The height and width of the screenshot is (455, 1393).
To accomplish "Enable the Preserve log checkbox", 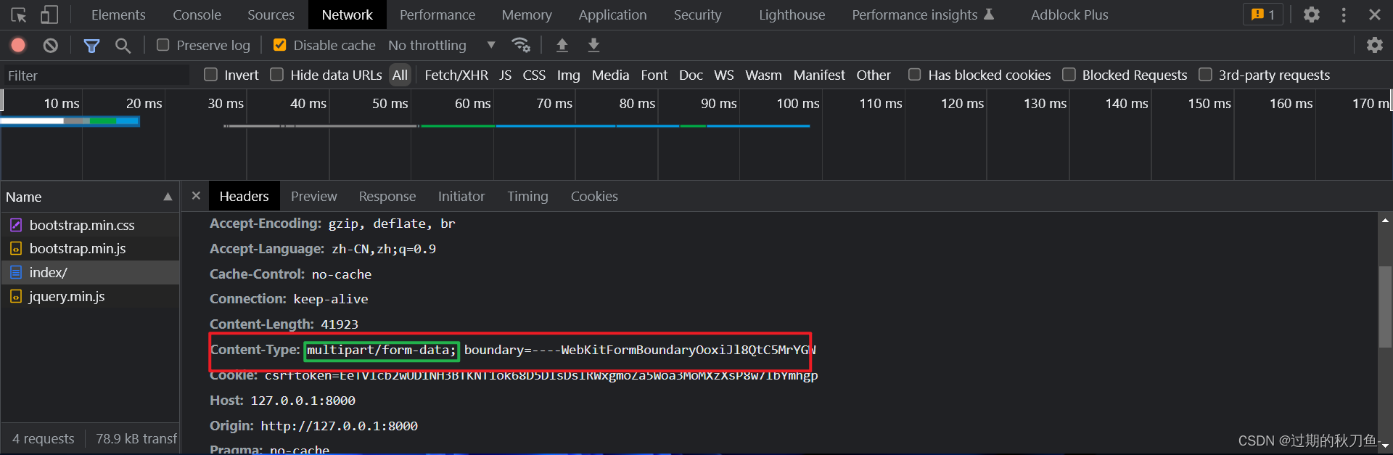I will (163, 45).
